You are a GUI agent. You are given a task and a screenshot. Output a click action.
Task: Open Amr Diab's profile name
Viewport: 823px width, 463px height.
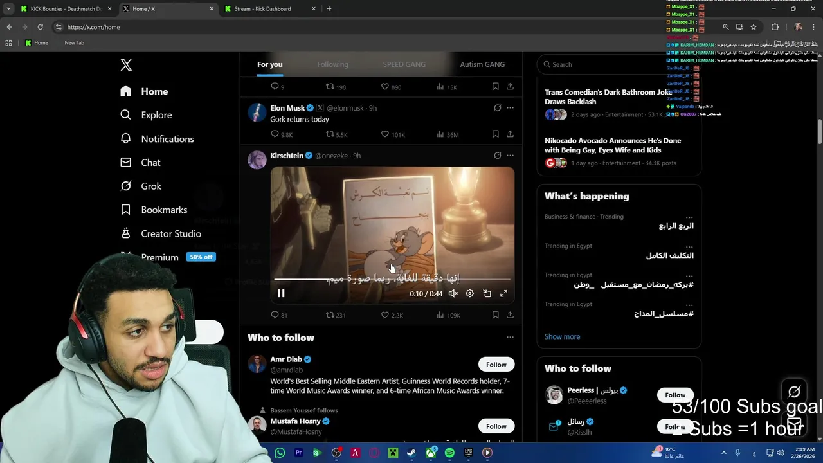(x=286, y=359)
